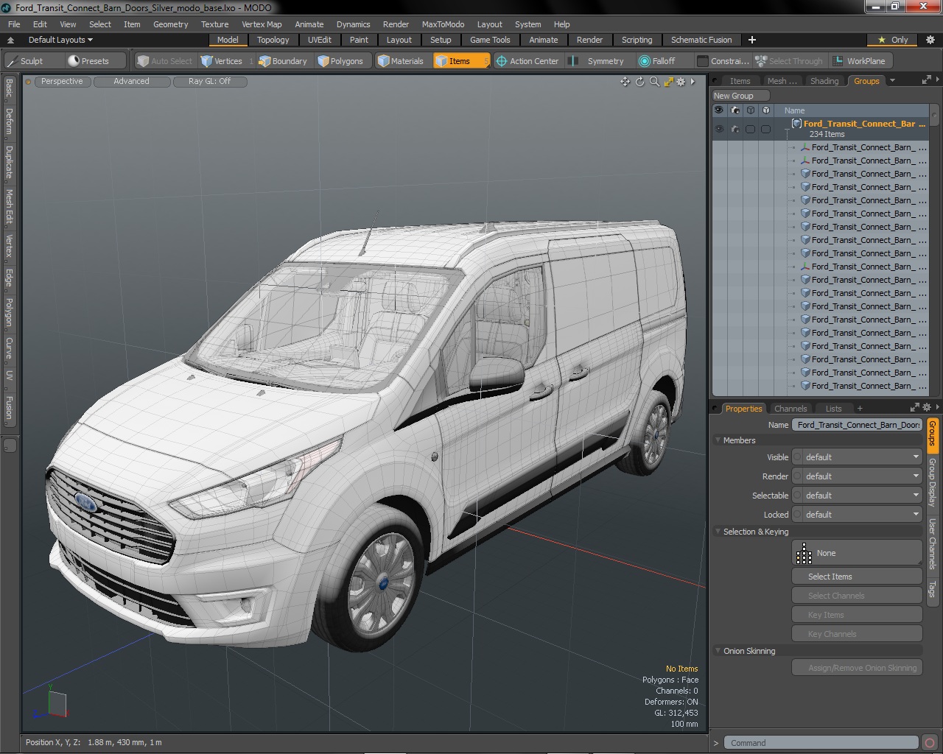Switch to the Shading tab
Screen dimensions: 943x754
[824, 81]
